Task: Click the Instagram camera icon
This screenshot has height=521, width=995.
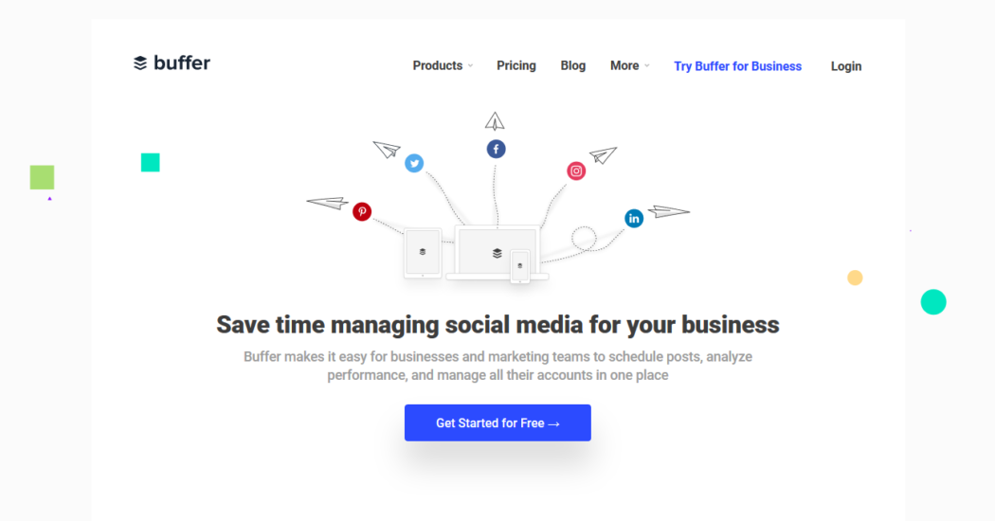Action: tap(576, 171)
